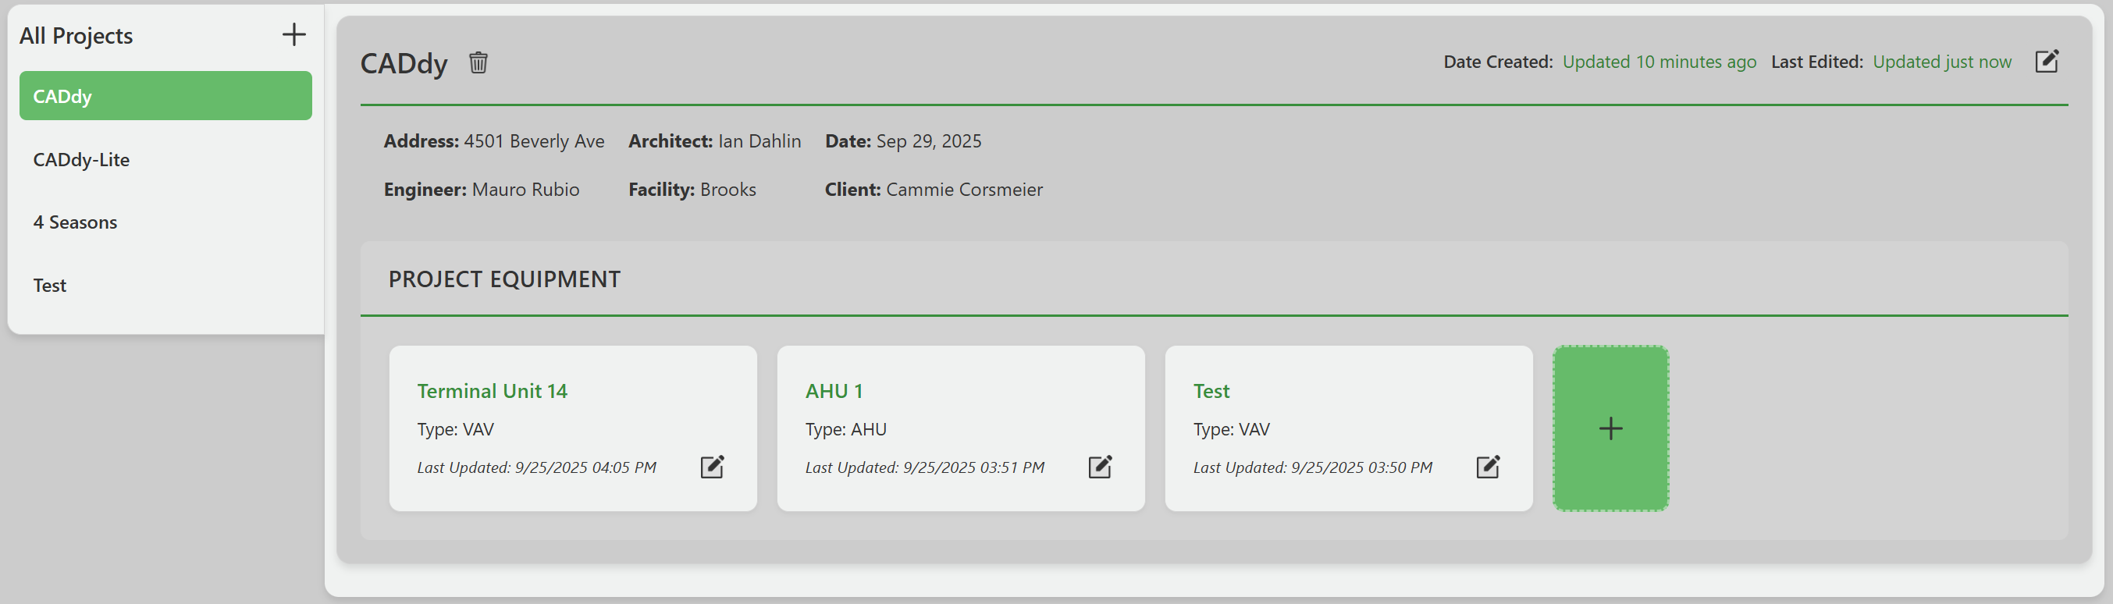Edit the Terminal Unit 14 equipment

(712, 467)
